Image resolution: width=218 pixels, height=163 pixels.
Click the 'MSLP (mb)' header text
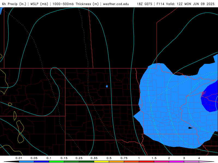tap(39, 4)
